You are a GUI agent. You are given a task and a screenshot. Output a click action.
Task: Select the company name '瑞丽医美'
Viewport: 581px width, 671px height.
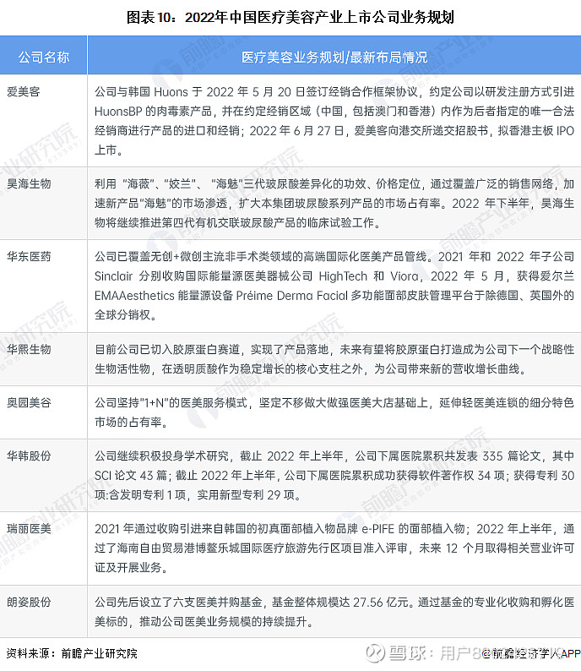coord(29,528)
